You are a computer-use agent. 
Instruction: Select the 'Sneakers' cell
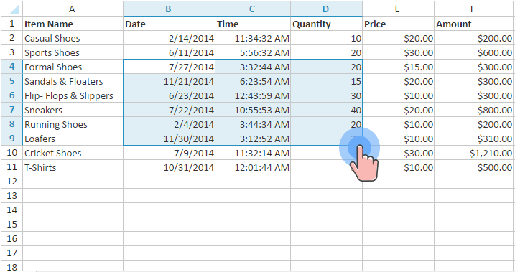[73, 110]
